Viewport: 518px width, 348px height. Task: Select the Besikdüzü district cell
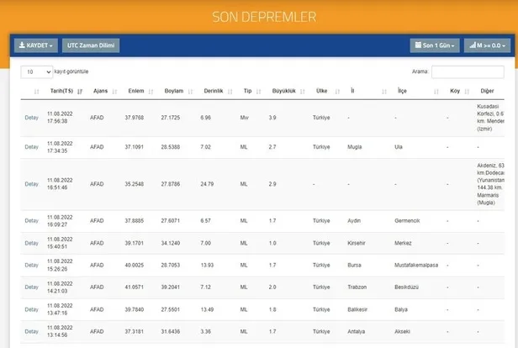pos(406,287)
